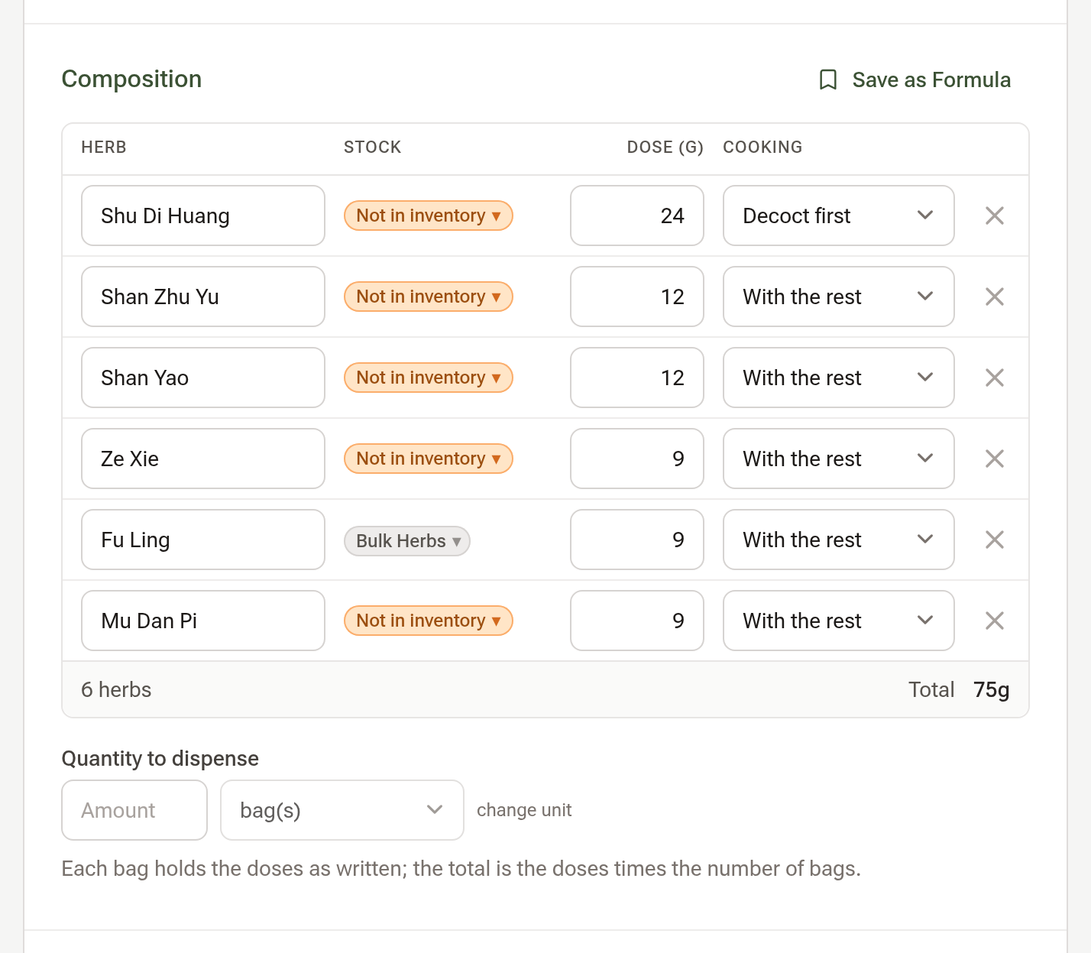The width and height of the screenshot is (1091, 953).
Task: Click the DOSE (G) column header
Action: pos(665,147)
